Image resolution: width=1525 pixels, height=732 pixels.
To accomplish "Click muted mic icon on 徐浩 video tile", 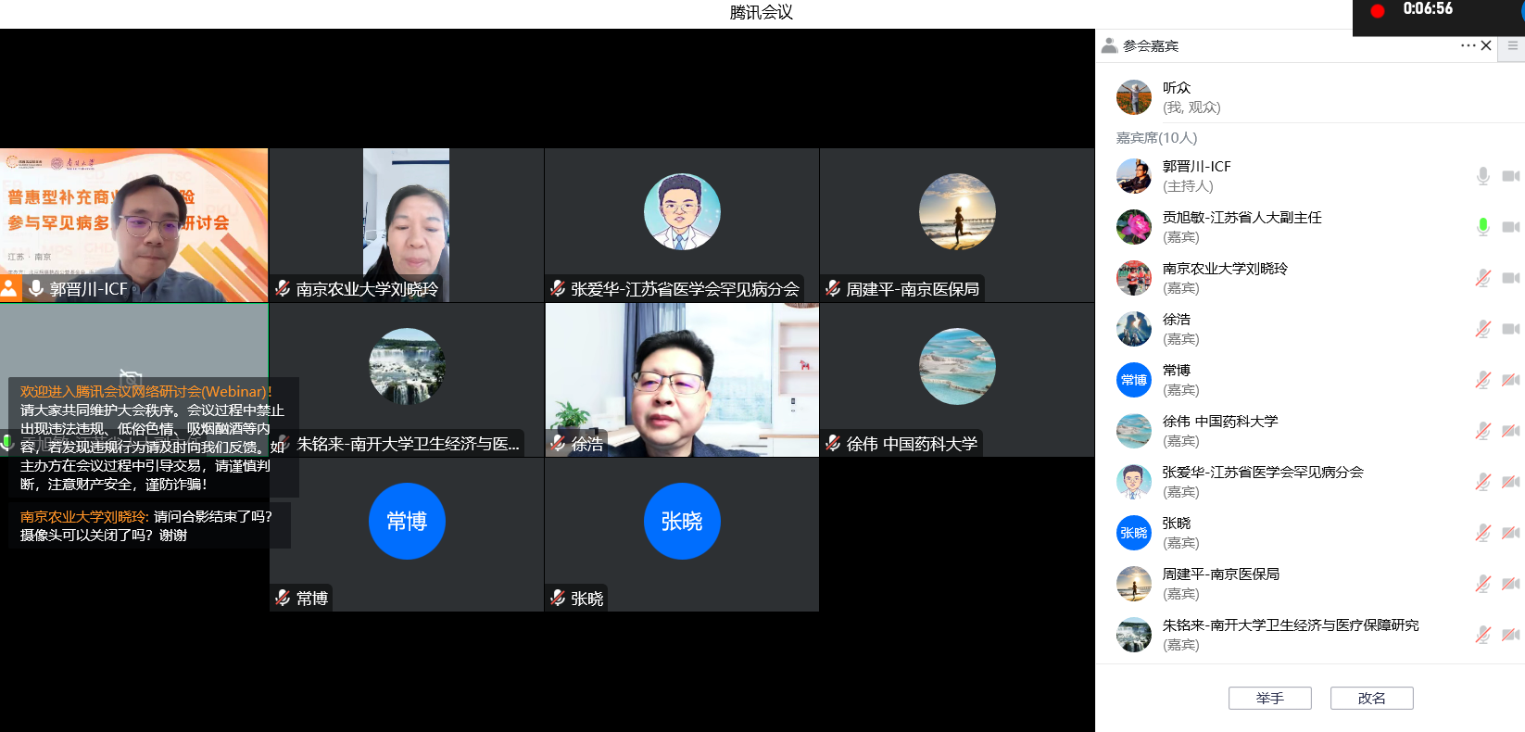I will click(x=558, y=444).
